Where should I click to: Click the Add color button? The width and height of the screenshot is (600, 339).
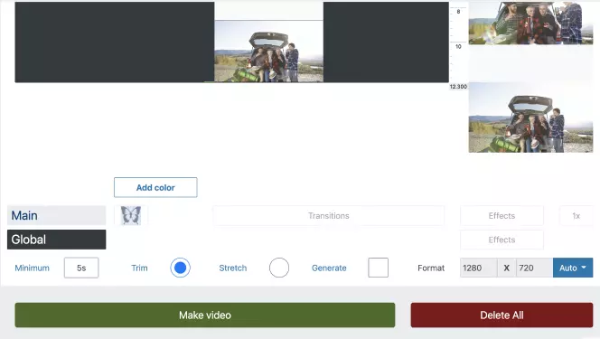point(155,187)
